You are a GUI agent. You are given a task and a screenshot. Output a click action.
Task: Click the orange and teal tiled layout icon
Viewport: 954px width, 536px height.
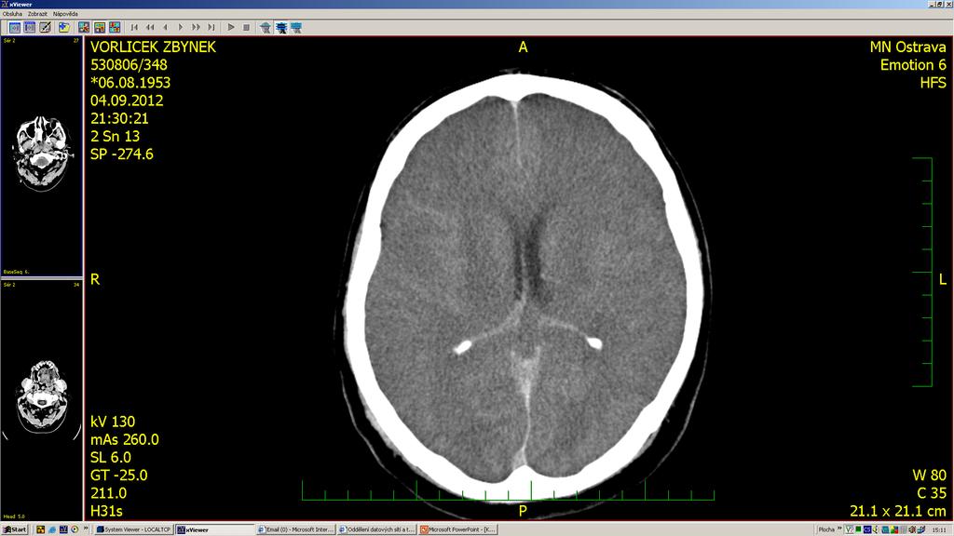(99, 27)
